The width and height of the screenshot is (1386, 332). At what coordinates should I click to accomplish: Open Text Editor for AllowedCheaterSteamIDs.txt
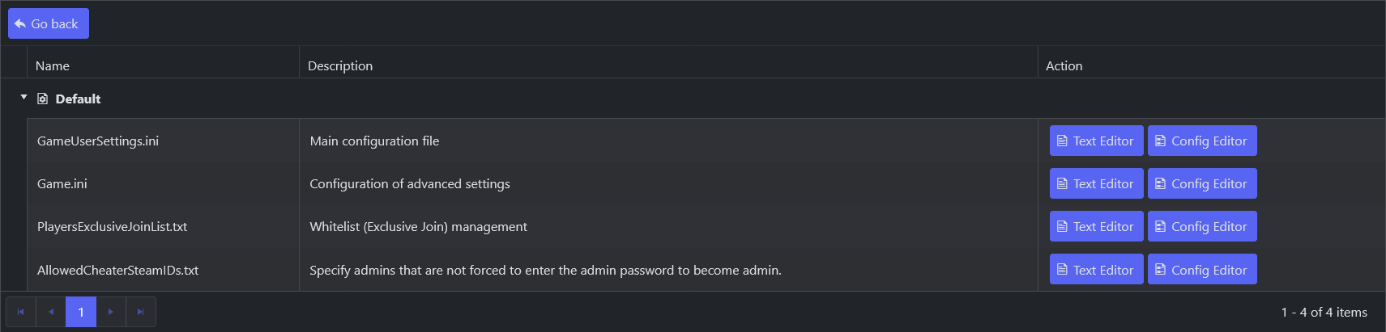pos(1096,269)
